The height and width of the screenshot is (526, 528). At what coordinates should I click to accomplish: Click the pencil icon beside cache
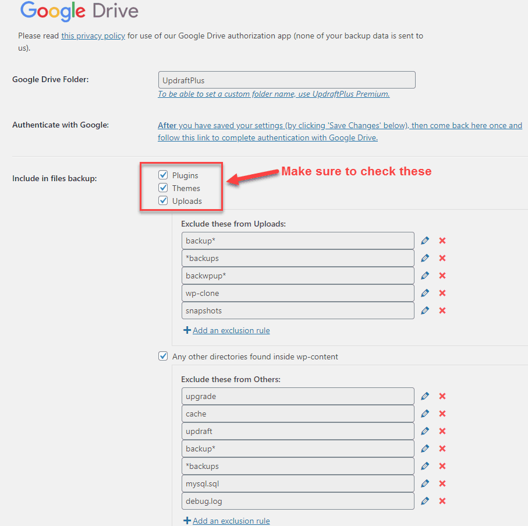425,414
